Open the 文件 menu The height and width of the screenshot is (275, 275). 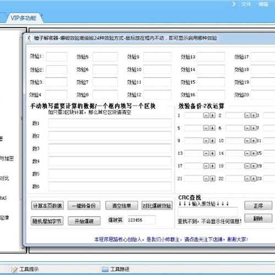coord(246,4)
